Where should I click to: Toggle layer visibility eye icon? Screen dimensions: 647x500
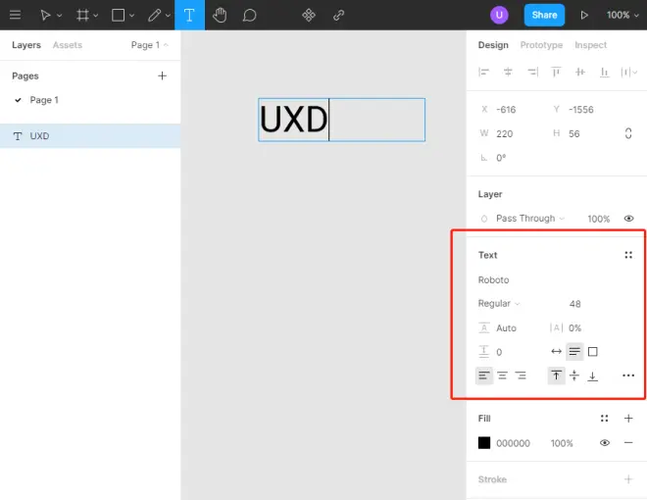click(x=628, y=219)
